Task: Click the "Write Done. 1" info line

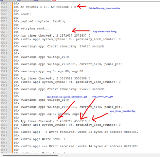Action: point(43,139)
